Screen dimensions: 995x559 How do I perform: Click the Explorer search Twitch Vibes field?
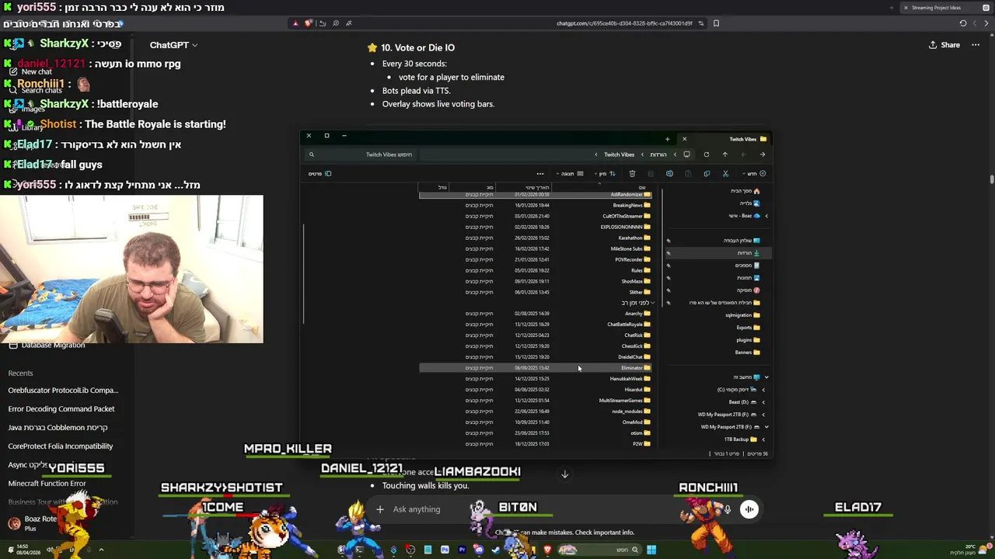(x=359, y=155)
